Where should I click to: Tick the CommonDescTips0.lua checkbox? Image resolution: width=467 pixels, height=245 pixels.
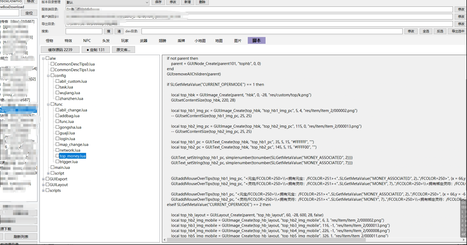[53, 64]
